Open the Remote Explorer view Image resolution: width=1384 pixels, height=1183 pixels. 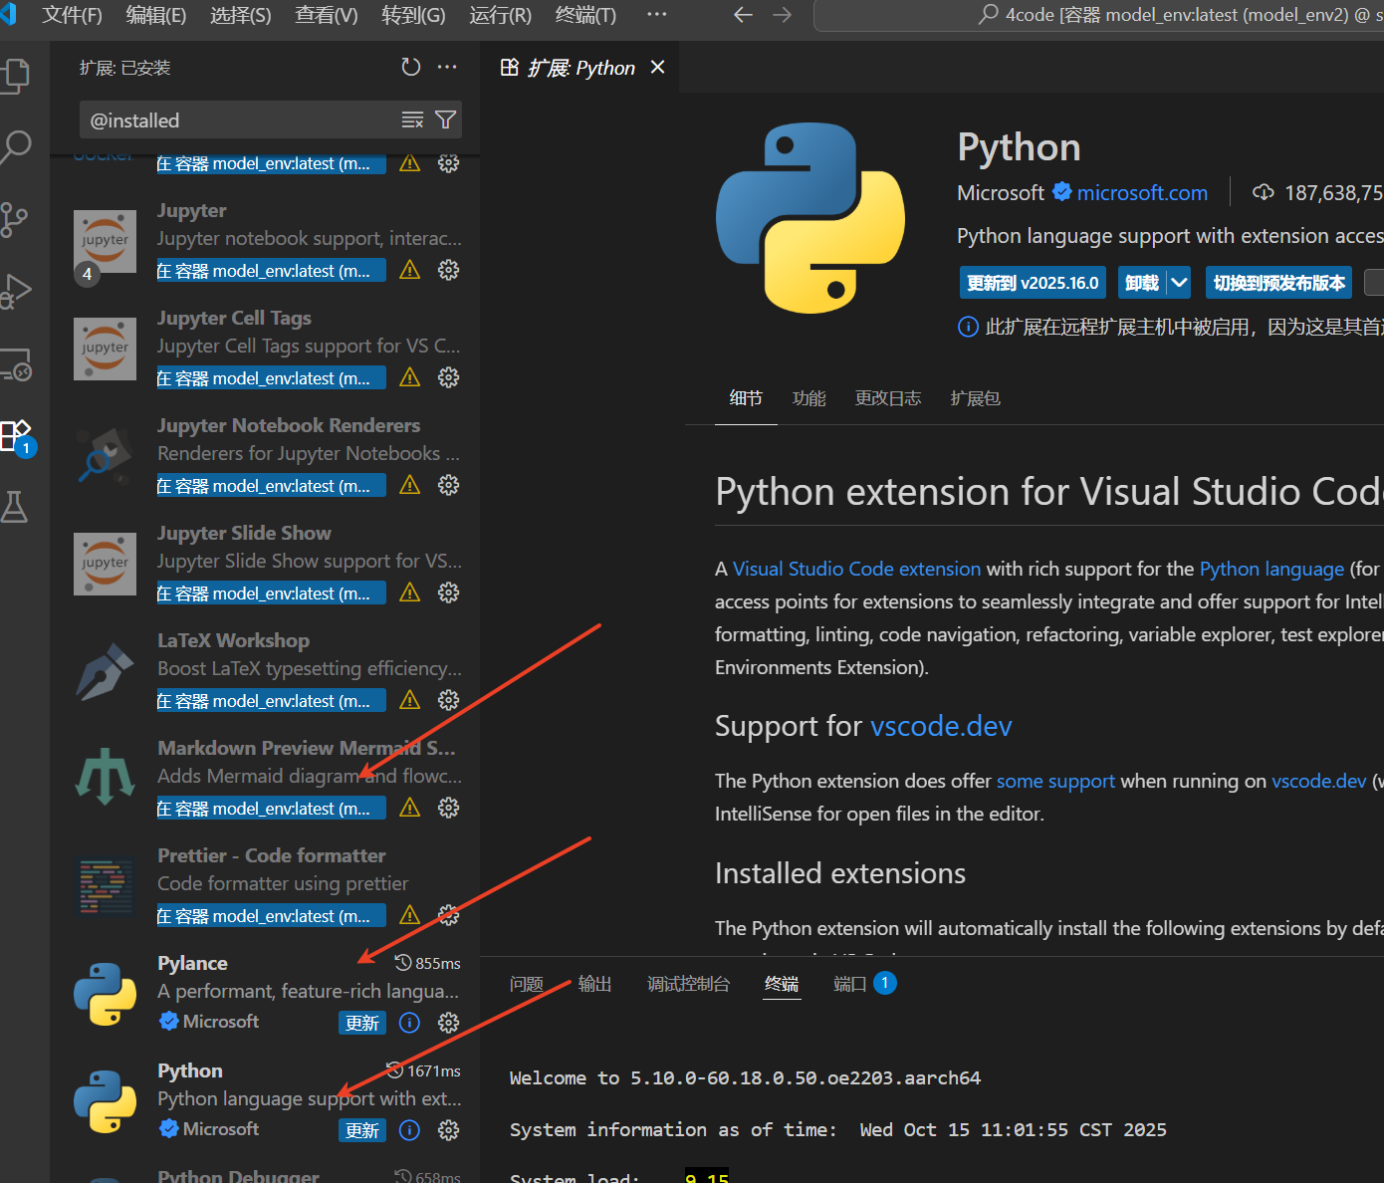pos(16,364)
